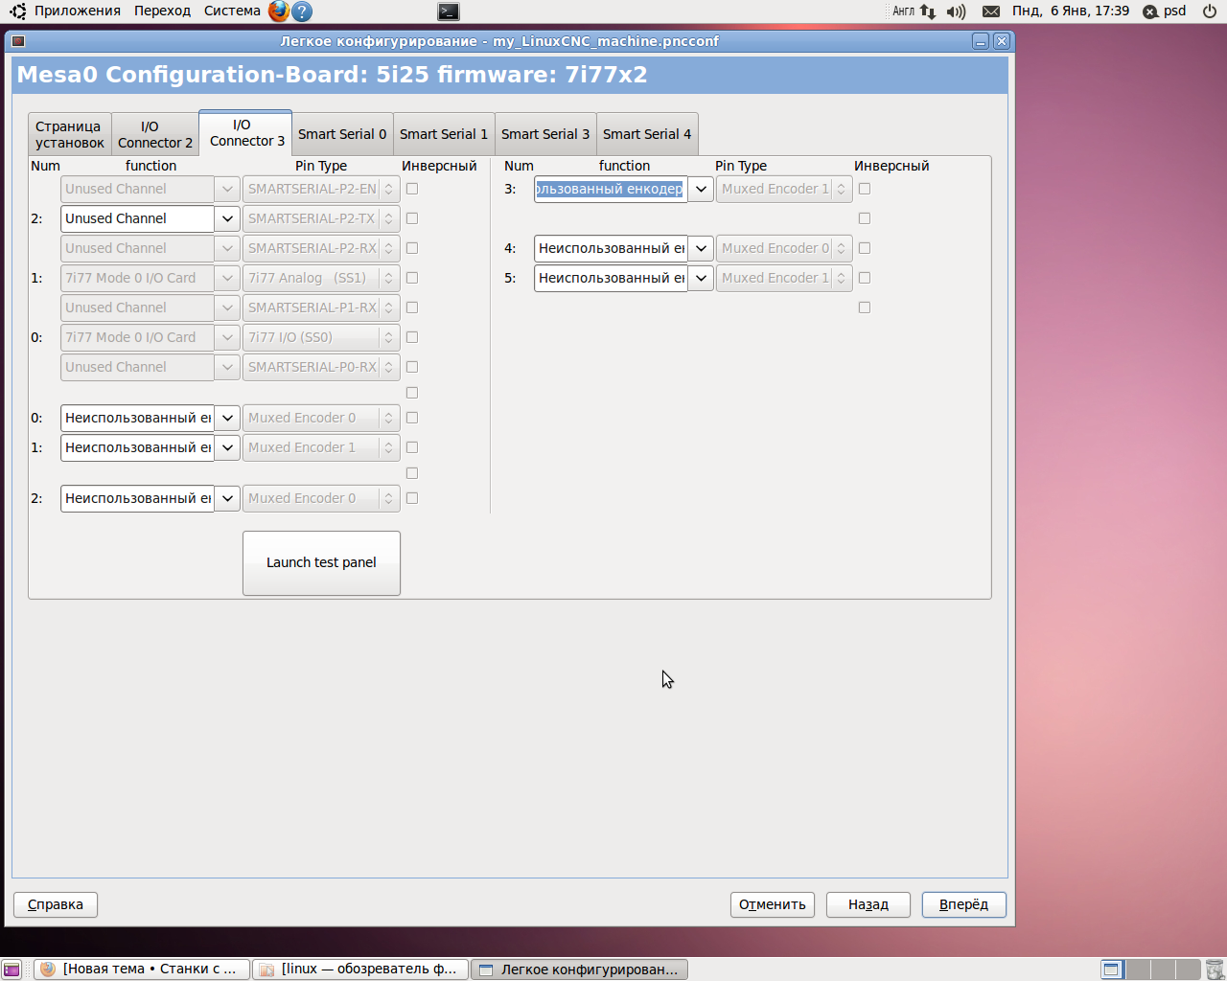Click the Unused Channel text field in row 2

coord(137,218)
